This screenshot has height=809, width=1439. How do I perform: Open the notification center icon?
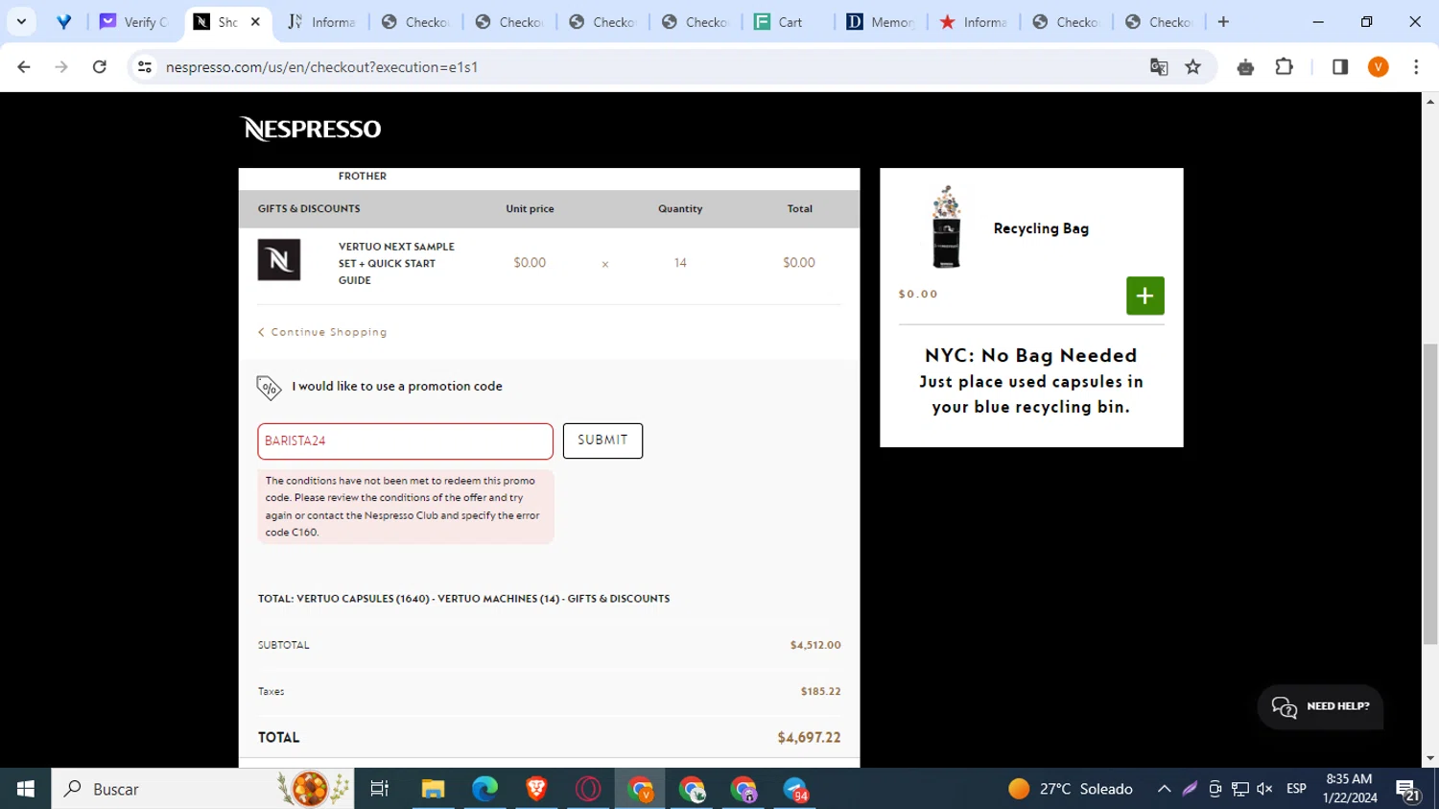(1407, 790)
